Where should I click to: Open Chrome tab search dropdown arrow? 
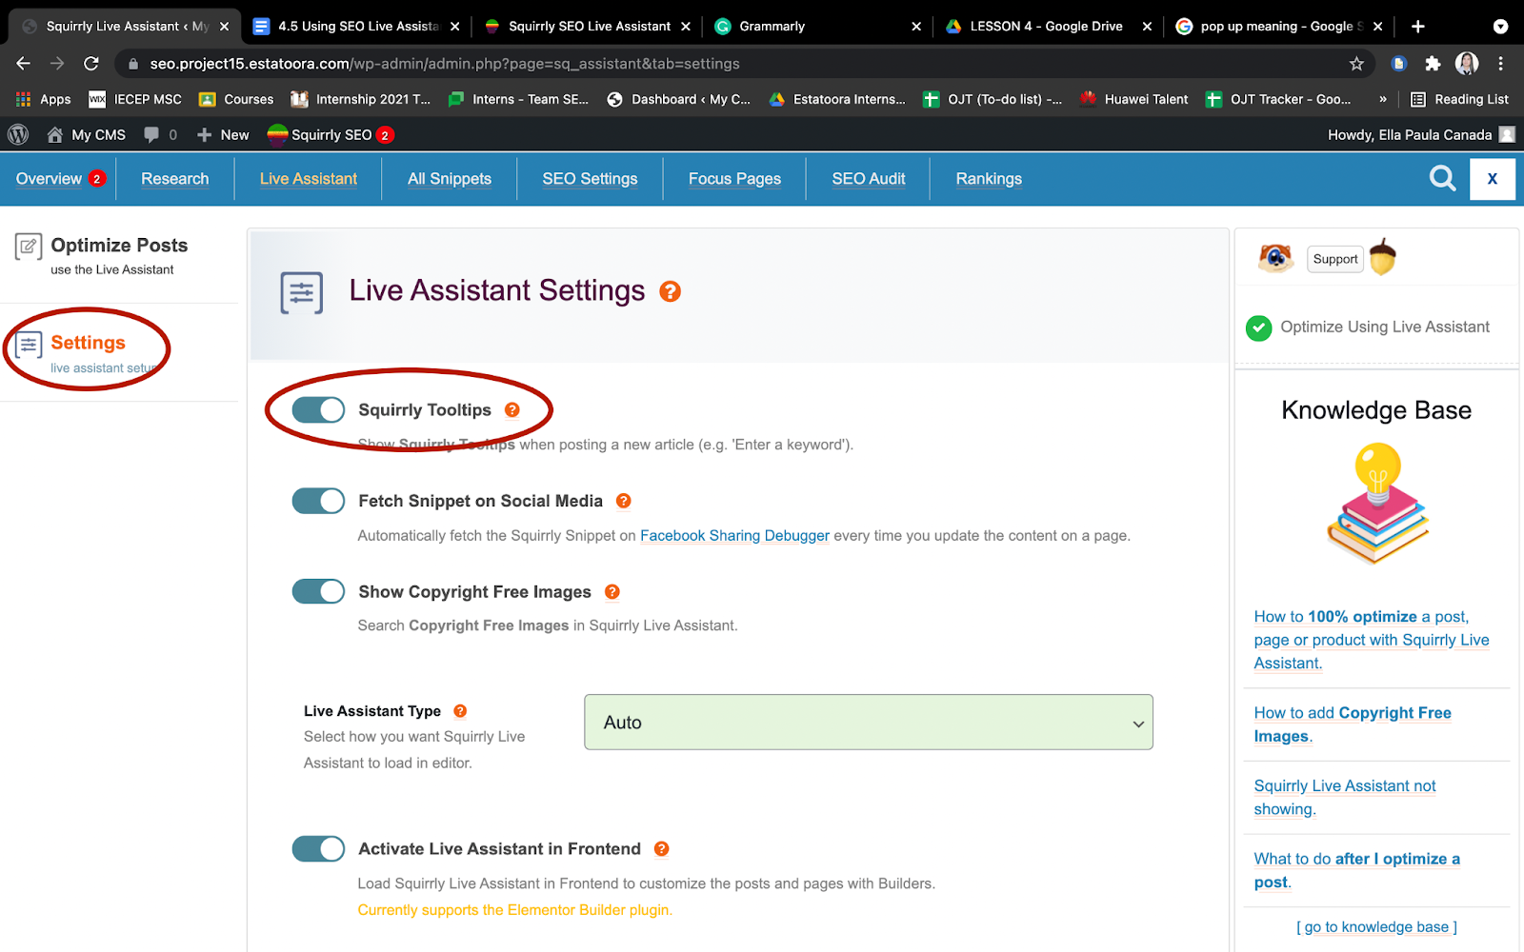click(x=1501, y=27)
